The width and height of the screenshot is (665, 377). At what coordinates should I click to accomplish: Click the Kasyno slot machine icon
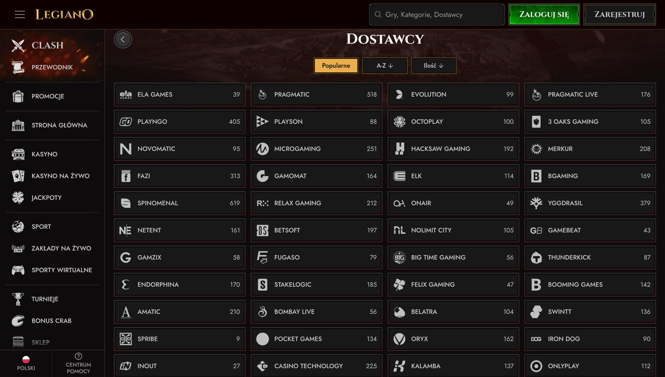pyautogui.click(x=18, y=154)
